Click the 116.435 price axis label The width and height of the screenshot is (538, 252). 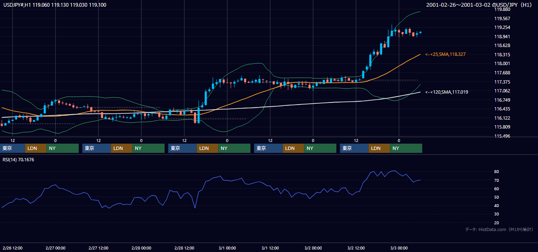click(503, 109)
